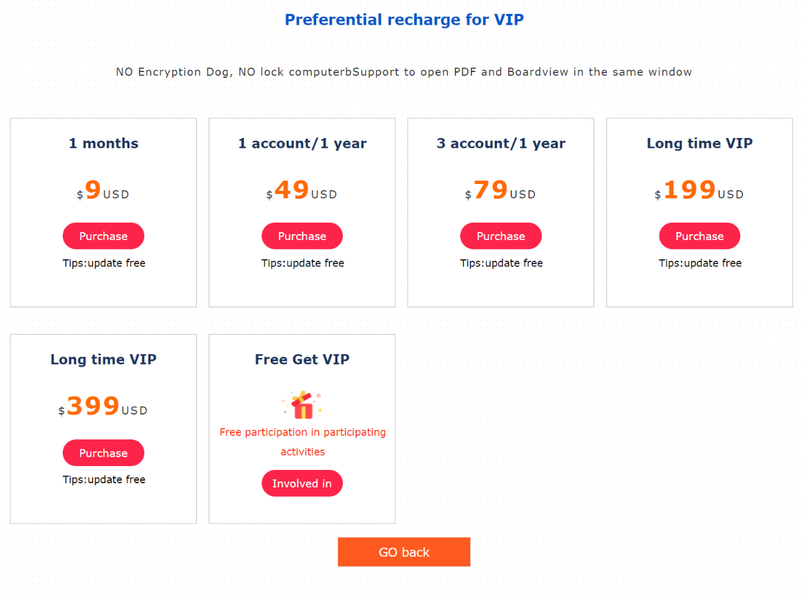Click the Preferential recharge for VIP title
This screenshot has width=803, height=602.
click(404, 19)
